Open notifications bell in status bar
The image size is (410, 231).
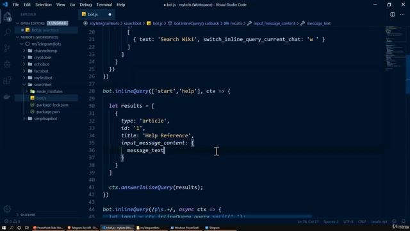(404, 221)
